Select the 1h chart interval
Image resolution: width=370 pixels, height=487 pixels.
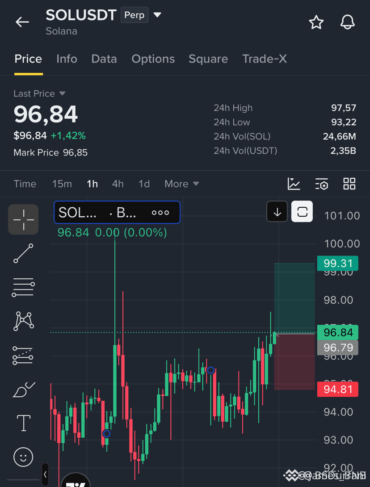[x=92, y=184]
